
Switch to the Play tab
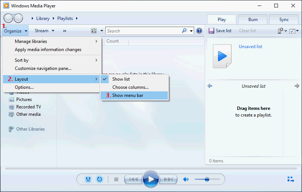(x=222, y=20)
